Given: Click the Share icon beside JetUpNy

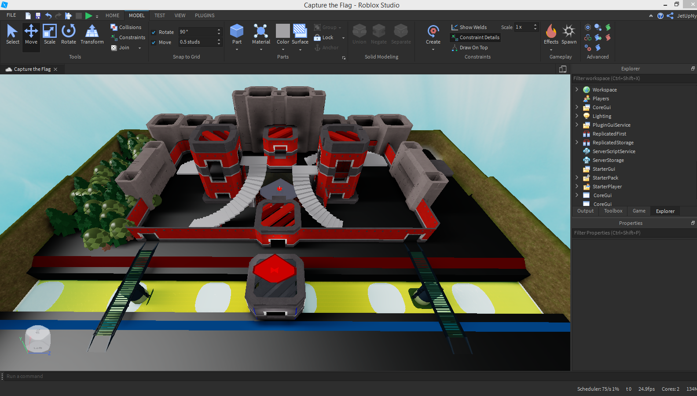Looking at the screenshot, I should click(670, 16).
